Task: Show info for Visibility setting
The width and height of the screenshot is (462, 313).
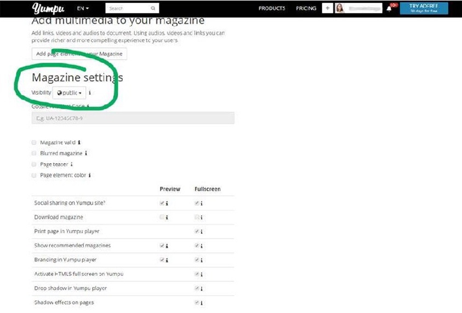Action: [90, 92]
